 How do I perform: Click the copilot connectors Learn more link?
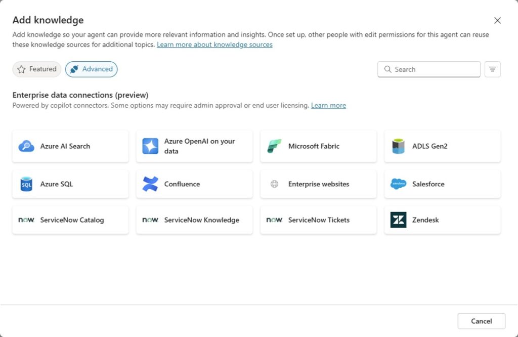pyautogui.click(x=328, y=105)
